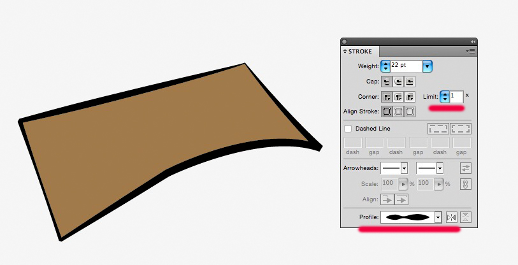Enable the Dashed Line checkbox
The height and width of the screenshot is (265, 518).
tap(348, 129)
